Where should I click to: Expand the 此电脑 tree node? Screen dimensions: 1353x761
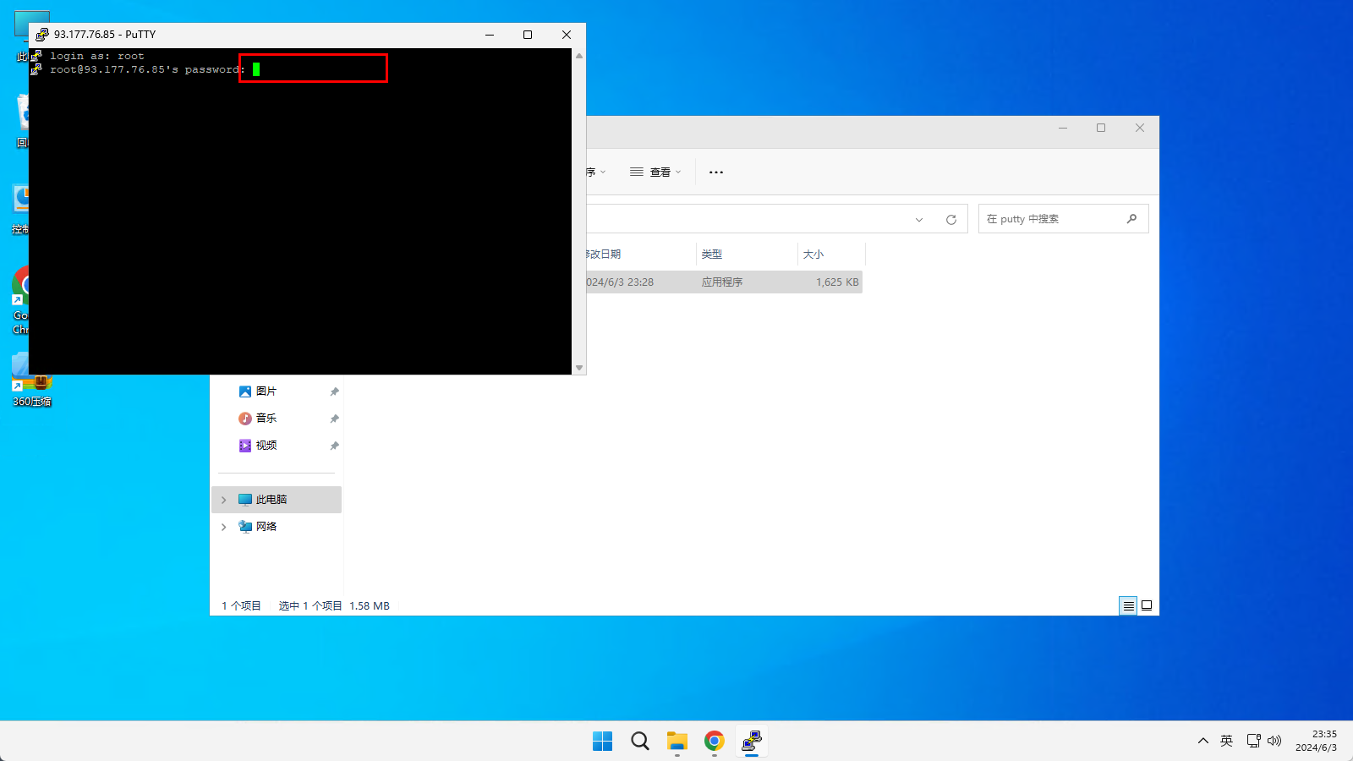[224, 500]
